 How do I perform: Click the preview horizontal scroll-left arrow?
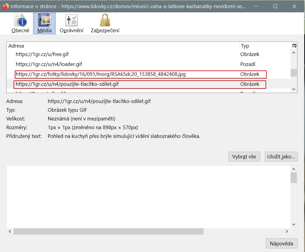10,232
